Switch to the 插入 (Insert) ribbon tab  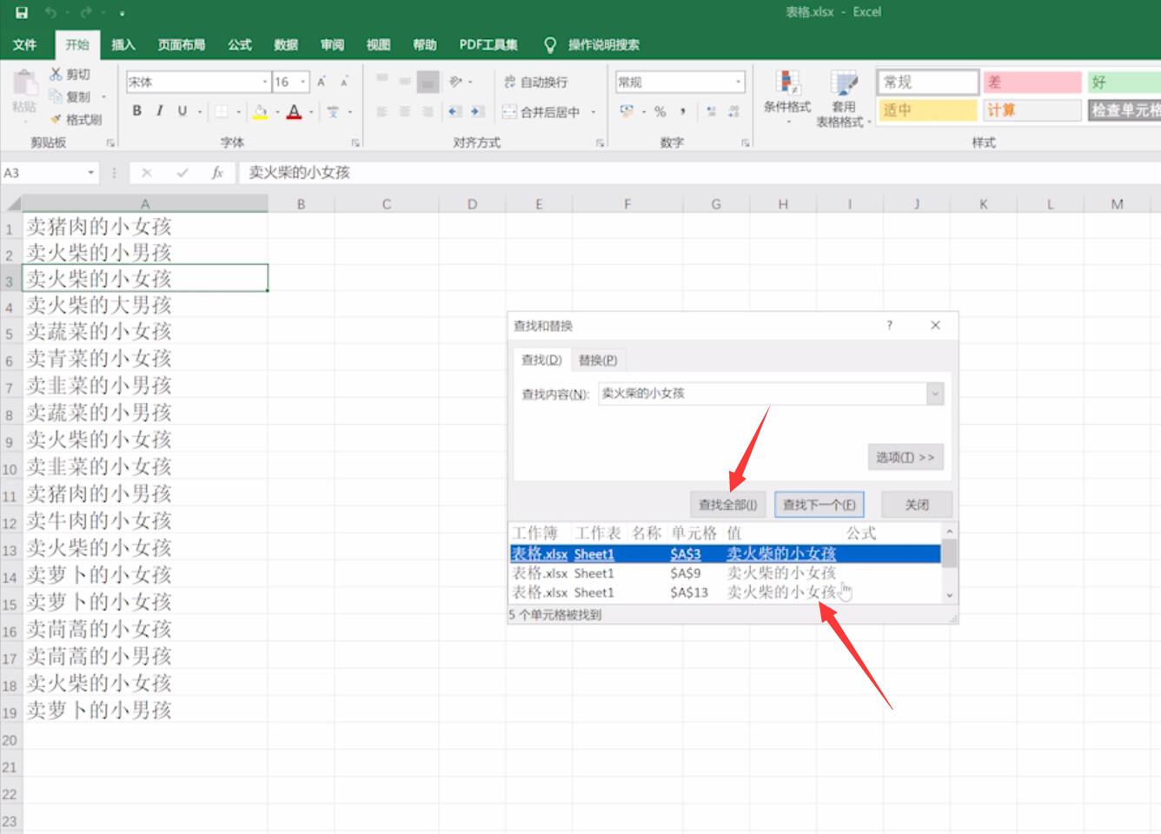pos(123,44)
